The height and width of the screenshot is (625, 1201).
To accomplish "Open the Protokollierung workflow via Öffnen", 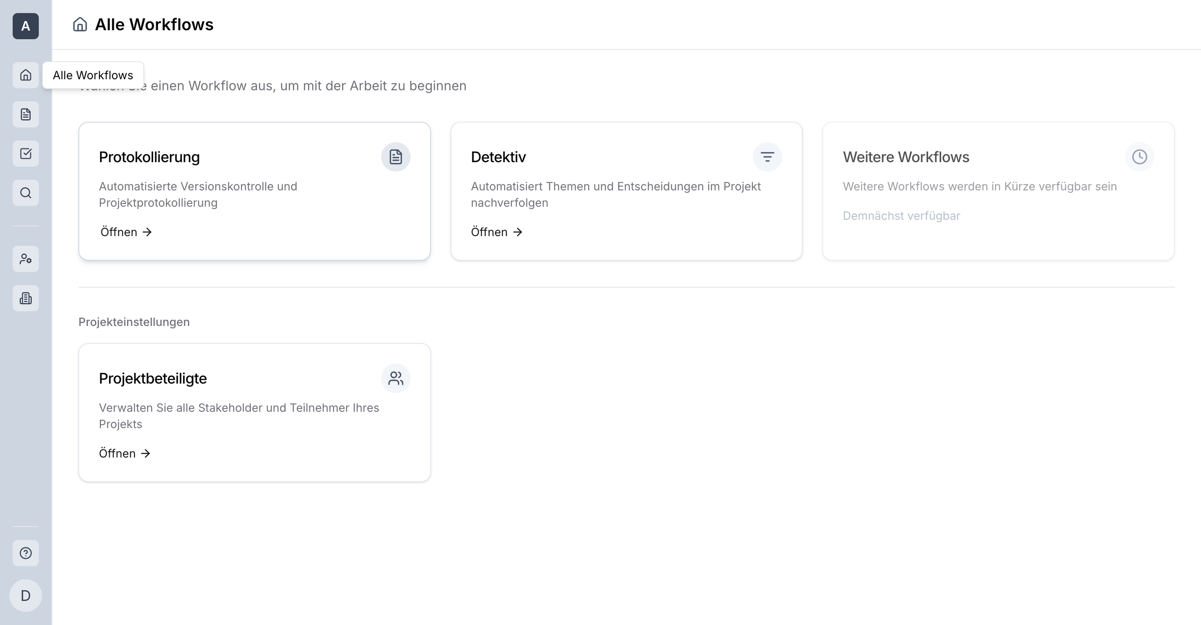I will 126,232.
